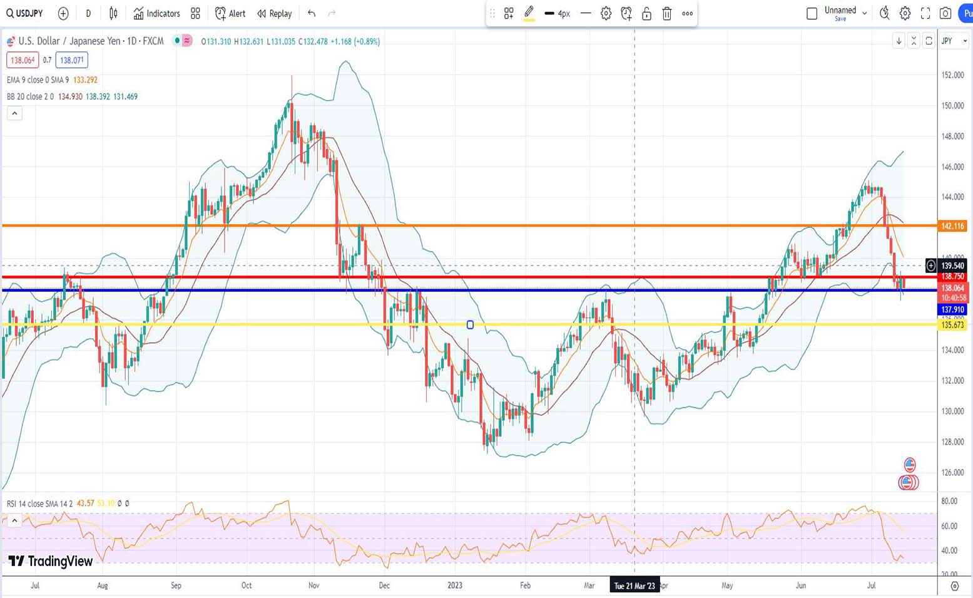The height and width of the screenshot is (598, 973).
Task: Open the candlestick chart type selector
Action: (113, 13)
